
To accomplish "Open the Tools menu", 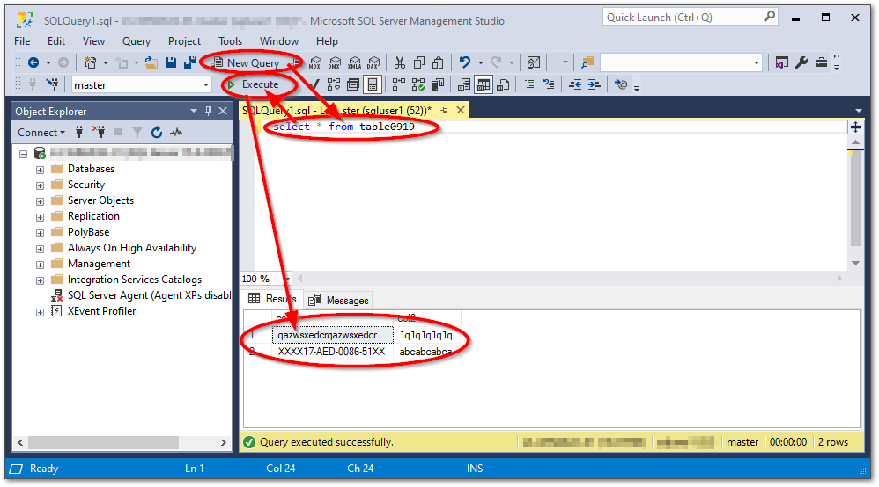I will 230,40.
